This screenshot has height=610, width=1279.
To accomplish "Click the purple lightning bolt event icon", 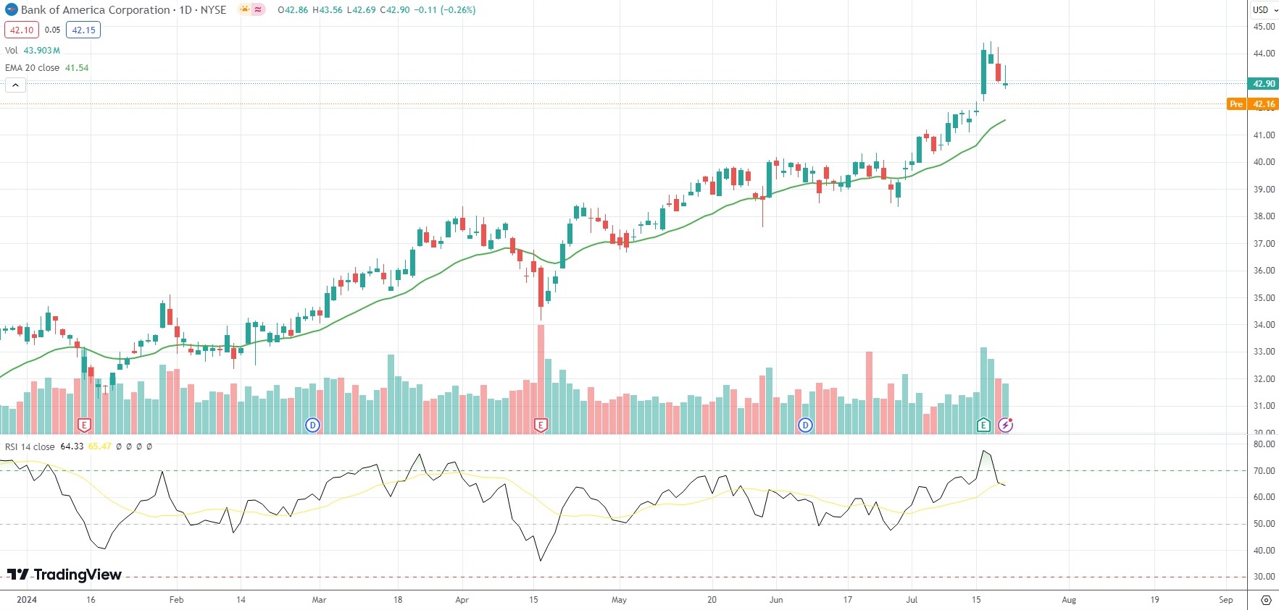I will point(1005,425).
